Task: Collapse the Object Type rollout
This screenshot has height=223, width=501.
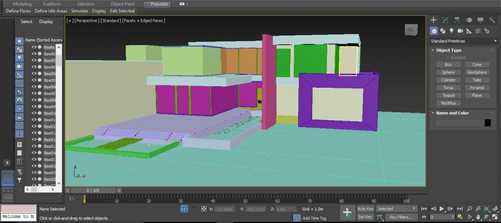Action: pyautogui.click(x=449, y=50)
